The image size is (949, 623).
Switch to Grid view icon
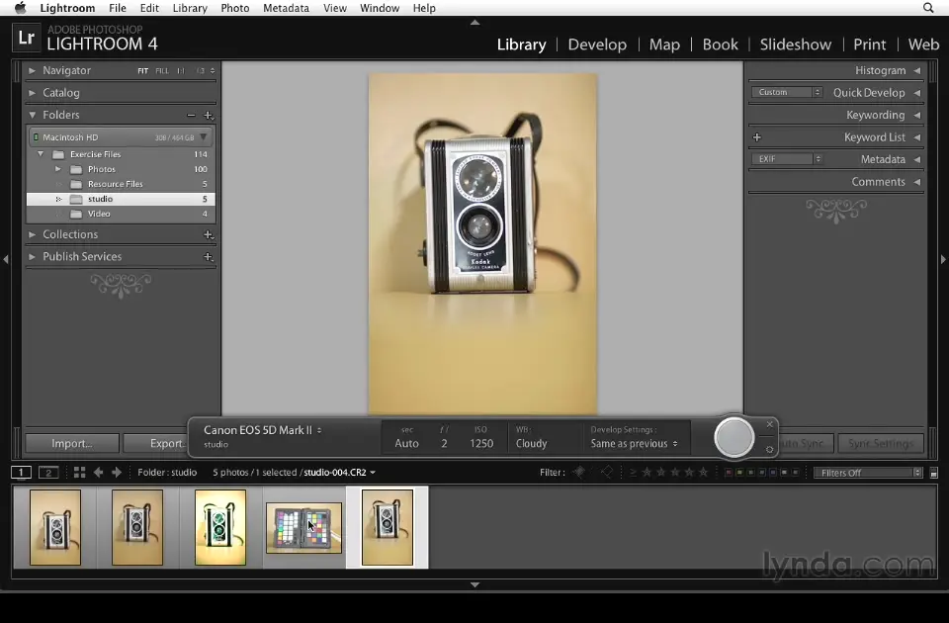pyautogui.click(x=79, y=473)
